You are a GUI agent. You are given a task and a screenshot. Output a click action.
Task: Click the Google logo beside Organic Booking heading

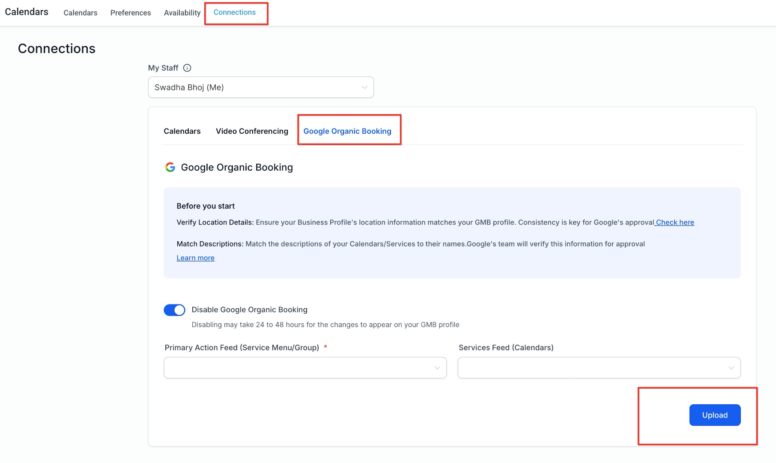170,167
